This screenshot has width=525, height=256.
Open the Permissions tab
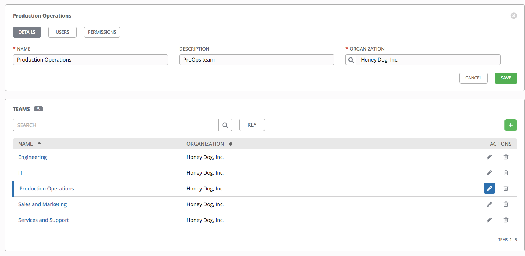[x=102, y=32]
